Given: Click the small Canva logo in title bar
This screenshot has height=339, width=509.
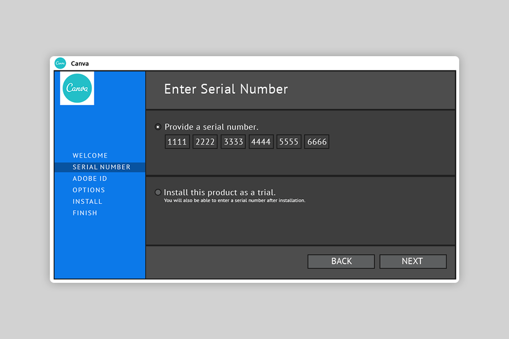Looking at the screenshot, I should [x=60, y=63].
